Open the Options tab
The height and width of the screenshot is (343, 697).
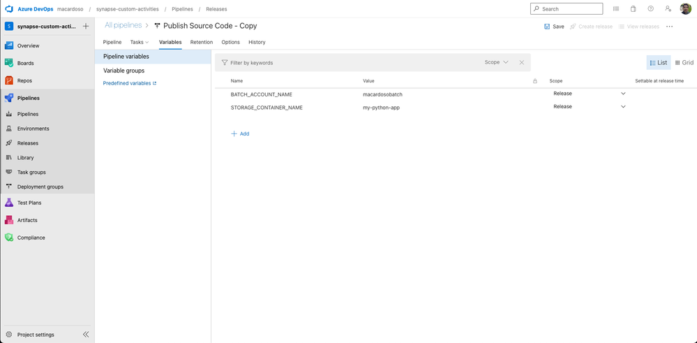[x=231, y=42]
